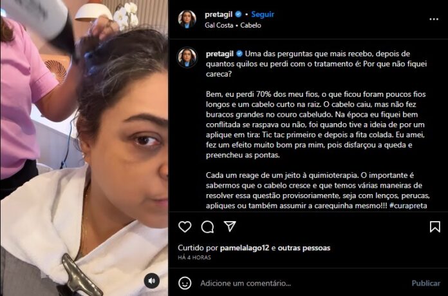
Task: Like the post with the heart icon
Action: (x=185, y=227)
